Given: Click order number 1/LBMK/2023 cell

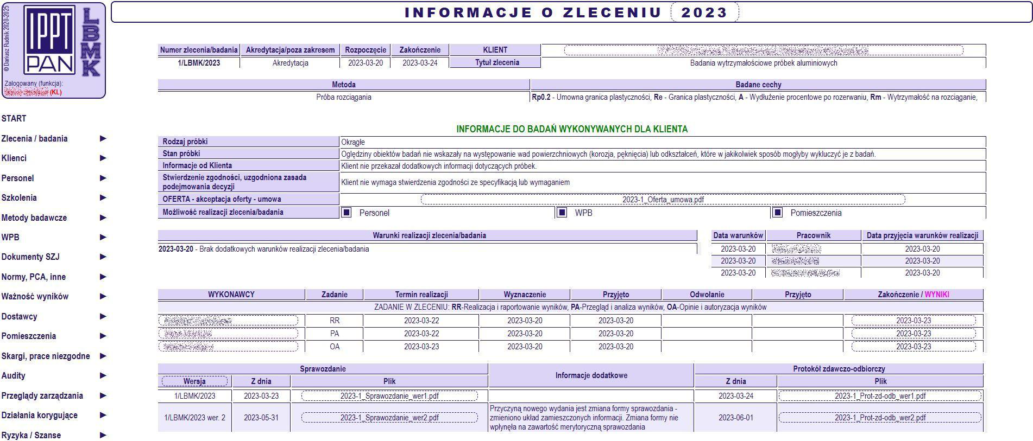Looking at the screenshot, I should [x=199, y=63].
